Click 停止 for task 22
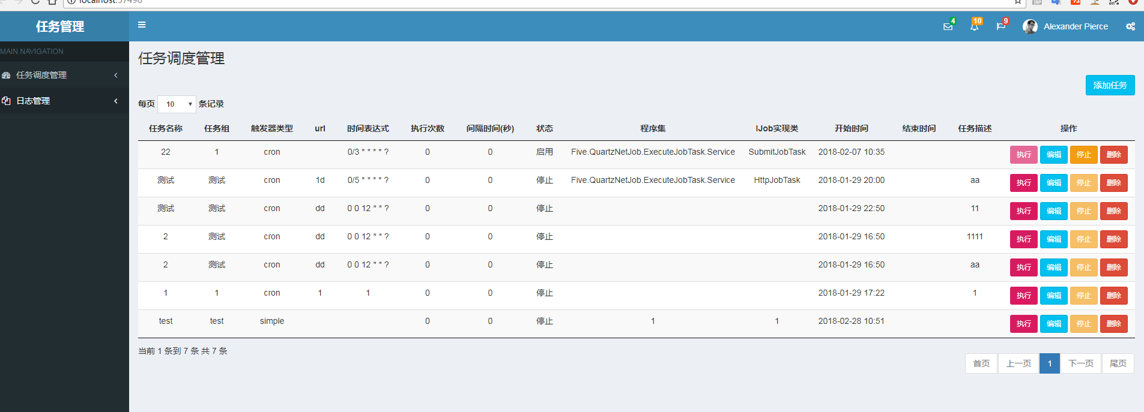 (1083, 155)
